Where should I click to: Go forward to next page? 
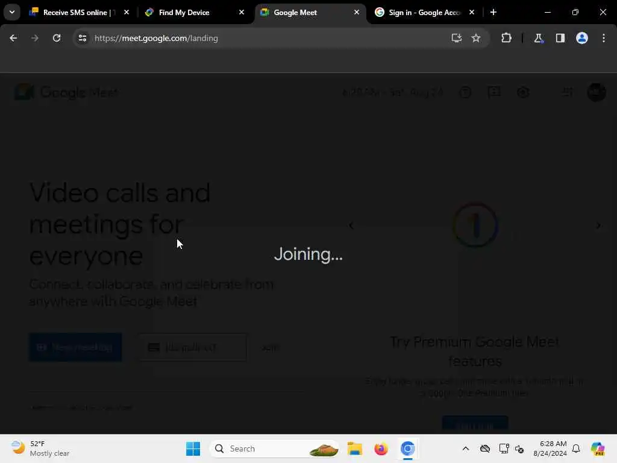tap(35, 38)
